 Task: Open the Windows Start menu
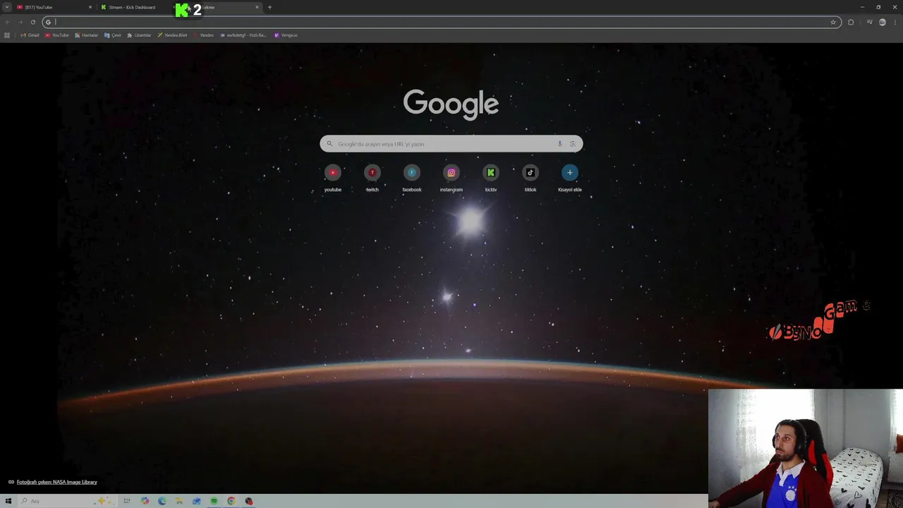(x=8, y=501)
